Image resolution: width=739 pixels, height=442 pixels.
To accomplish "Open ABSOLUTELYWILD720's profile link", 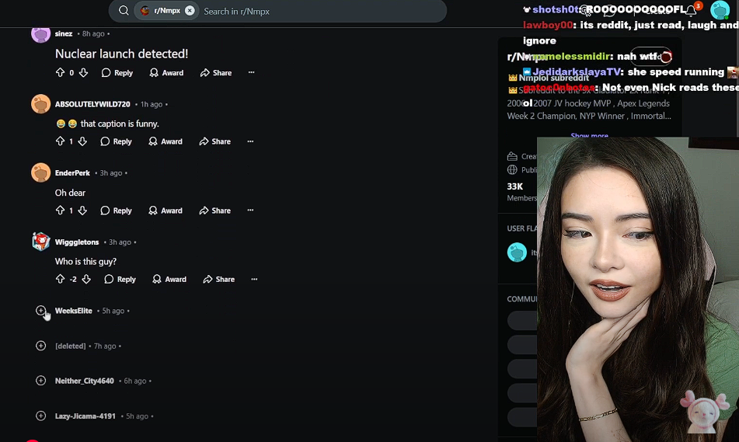I will pyautogui.click(x=92, y=104).
